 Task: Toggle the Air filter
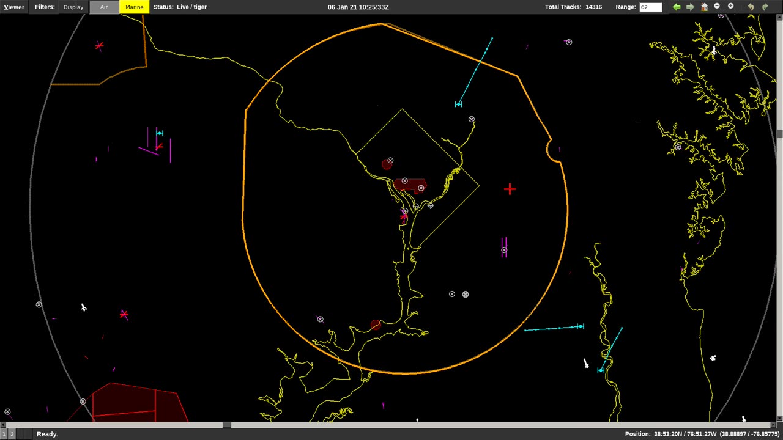coord(104,7)
